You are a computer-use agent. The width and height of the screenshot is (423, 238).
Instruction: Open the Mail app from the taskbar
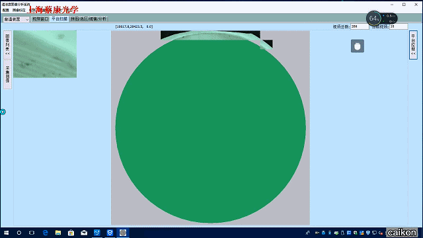[x=84, y=233]
